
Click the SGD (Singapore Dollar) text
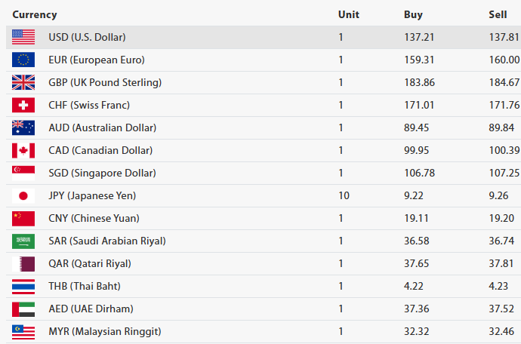[x=102, y=173]
